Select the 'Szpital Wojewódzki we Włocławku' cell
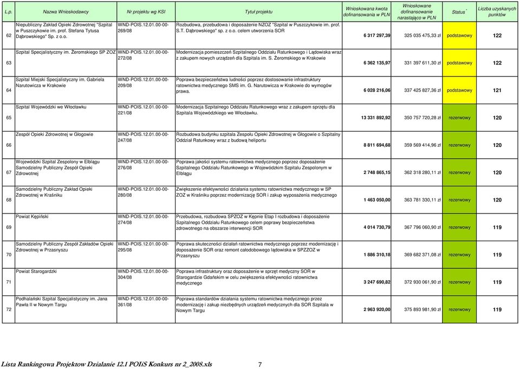 tap(66, 118)
